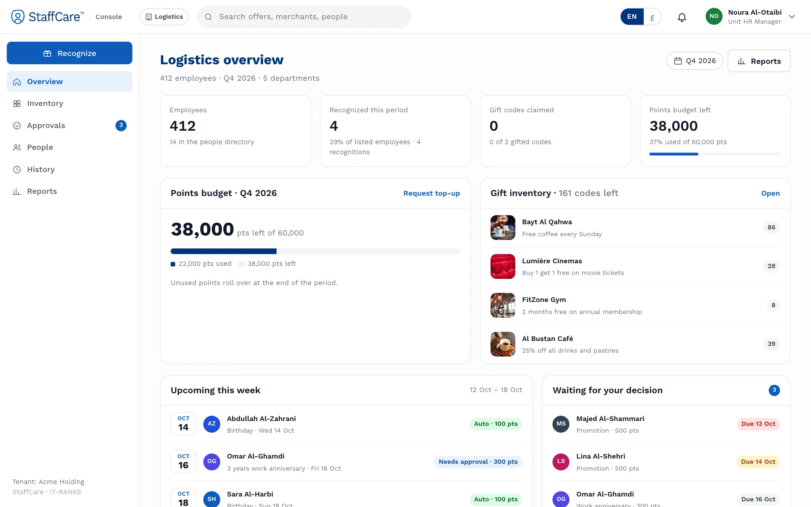Viewport: 811px width, 507px height.
Task: Click the SH avatar for Sara Al-Harbi
Action: pyautogui.click(x=212, y=499)
